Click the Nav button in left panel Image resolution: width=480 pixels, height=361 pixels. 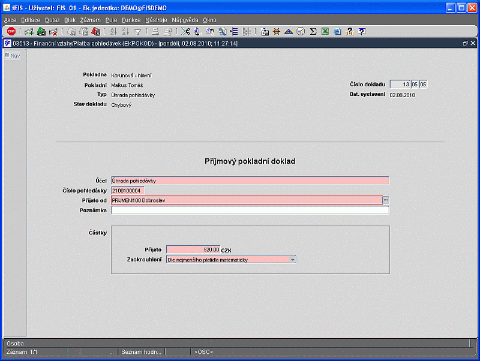click(x=13, y=56)
